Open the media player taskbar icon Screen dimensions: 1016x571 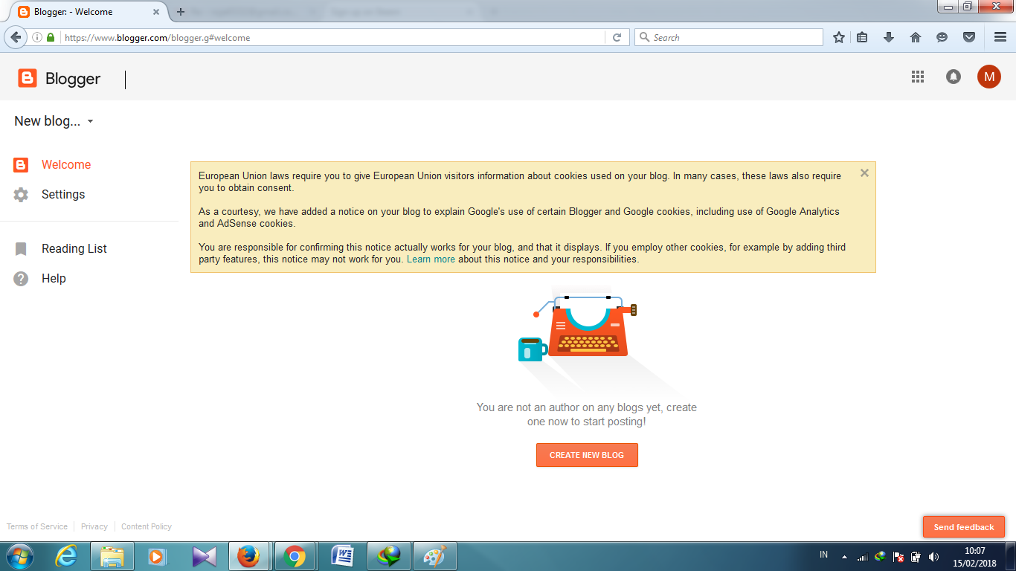coord(158,556)
